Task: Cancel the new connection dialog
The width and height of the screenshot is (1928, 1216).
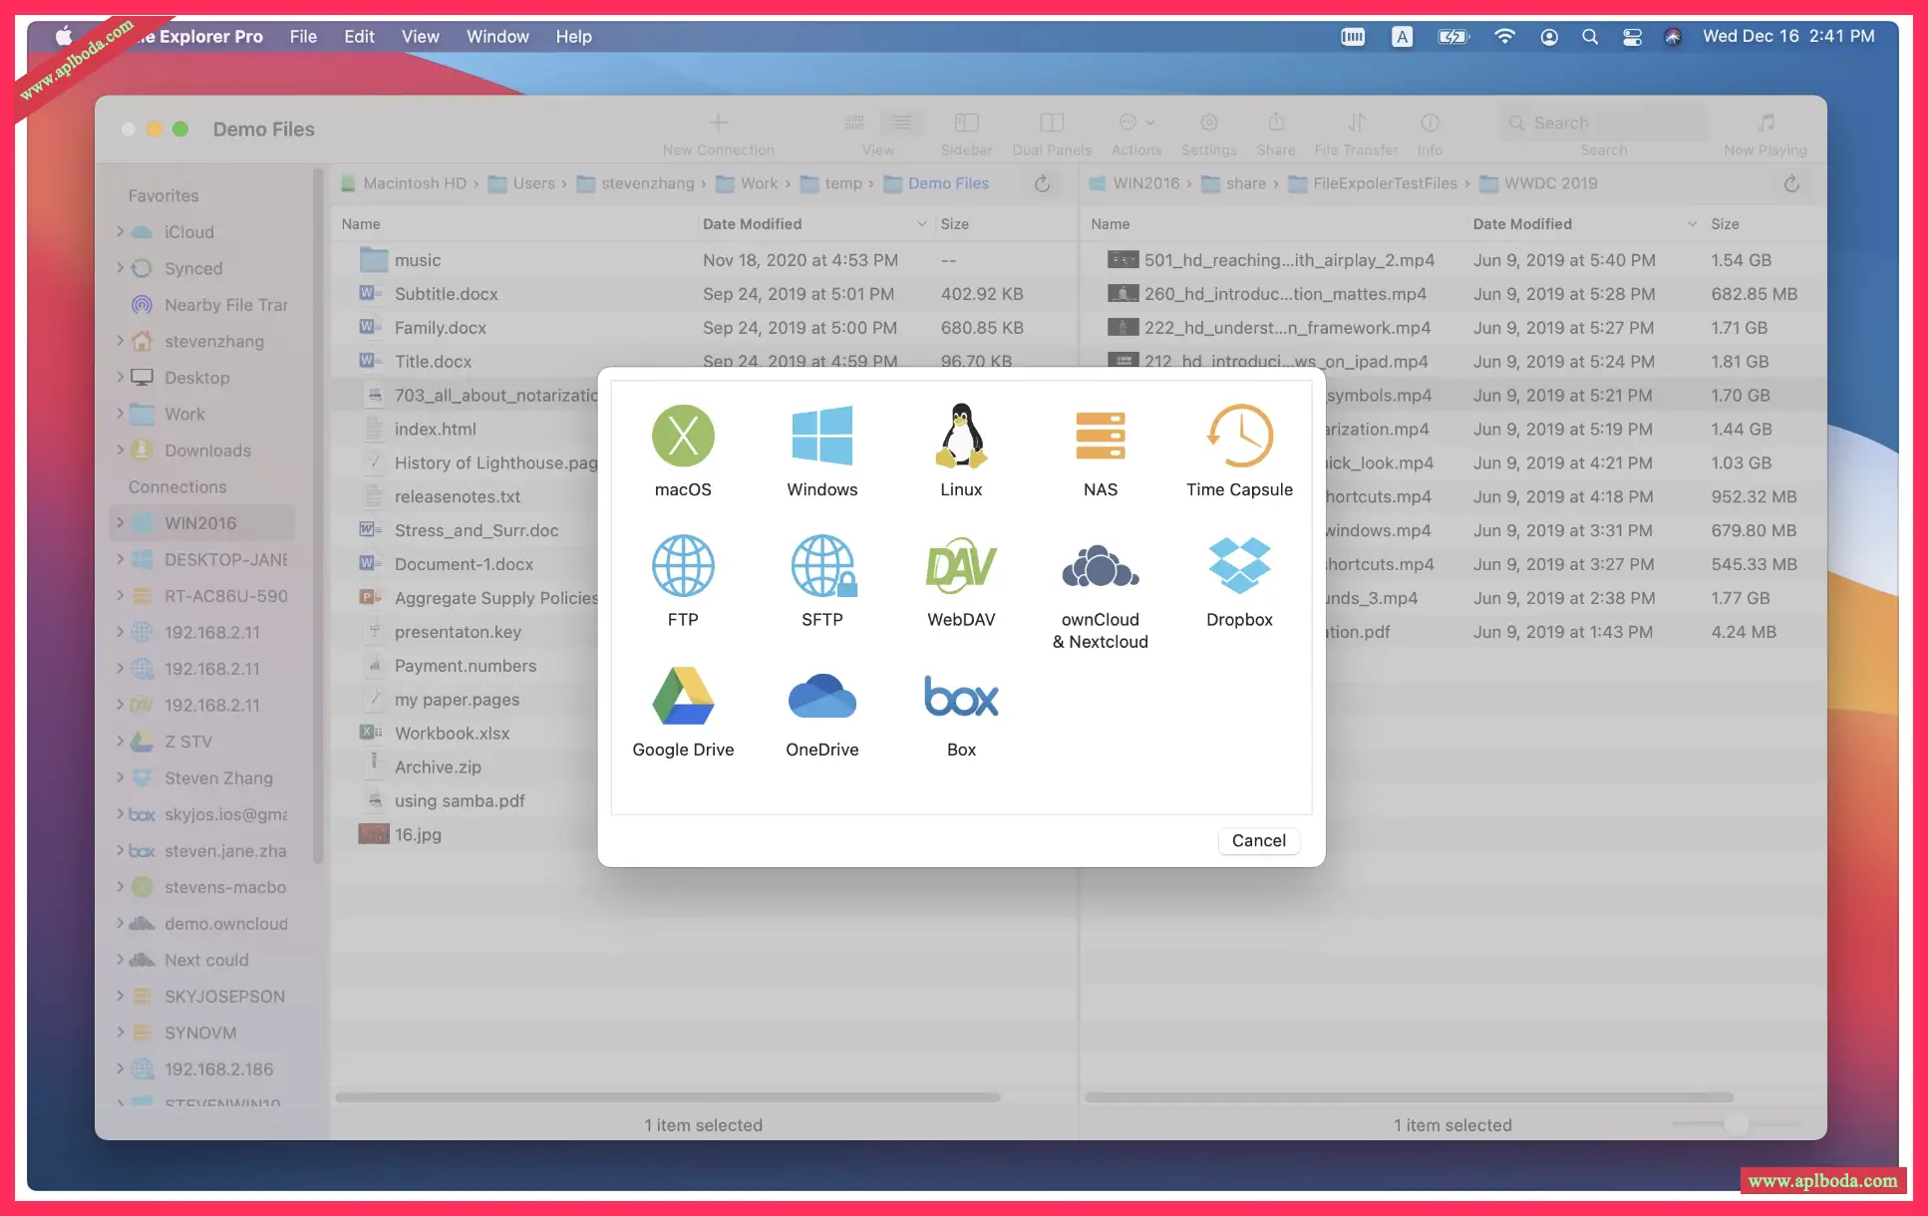Action: (1258, 840)
